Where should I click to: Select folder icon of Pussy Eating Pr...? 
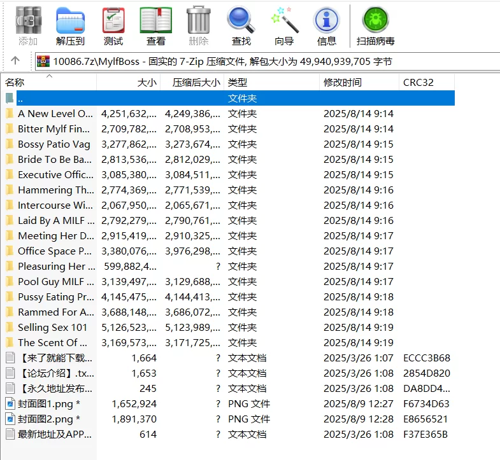(10, 297)
